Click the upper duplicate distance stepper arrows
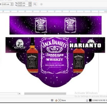This screenshot has height=107, width=107. 30,3
